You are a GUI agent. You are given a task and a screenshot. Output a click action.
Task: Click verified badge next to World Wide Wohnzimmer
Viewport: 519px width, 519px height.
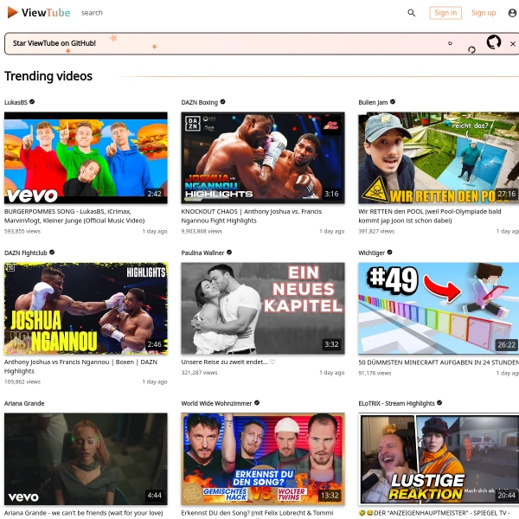(257, 403)
